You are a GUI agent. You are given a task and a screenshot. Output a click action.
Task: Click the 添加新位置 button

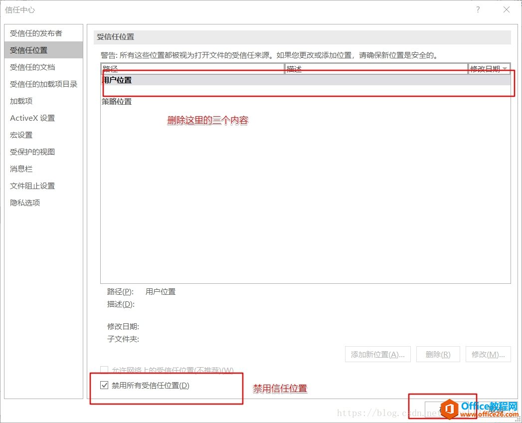377,354
